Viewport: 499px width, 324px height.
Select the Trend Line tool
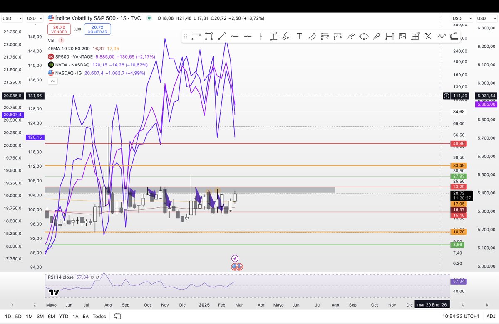tap(222, 37)
